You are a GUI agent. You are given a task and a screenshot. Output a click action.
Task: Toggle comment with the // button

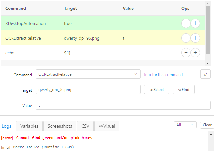pos(205,74)
